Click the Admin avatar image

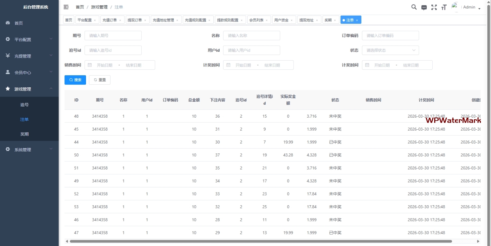pos(455,7)
